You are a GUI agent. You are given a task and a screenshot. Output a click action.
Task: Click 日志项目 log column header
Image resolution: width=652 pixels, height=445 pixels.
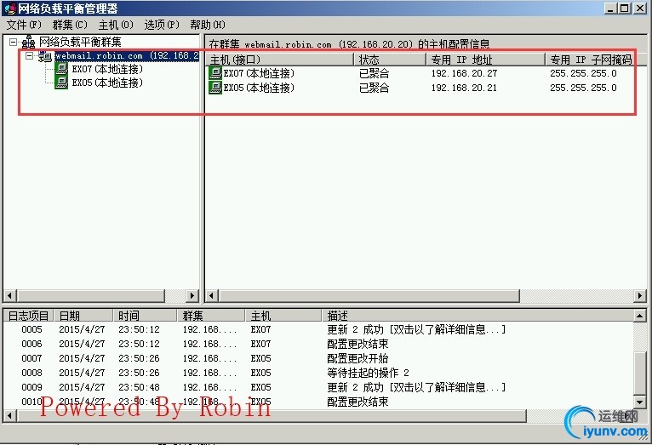(x=29, y=316)
